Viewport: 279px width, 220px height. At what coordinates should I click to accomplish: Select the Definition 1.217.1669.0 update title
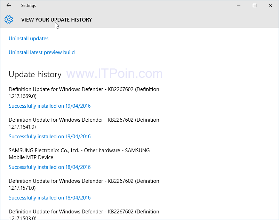pos(84,92)
